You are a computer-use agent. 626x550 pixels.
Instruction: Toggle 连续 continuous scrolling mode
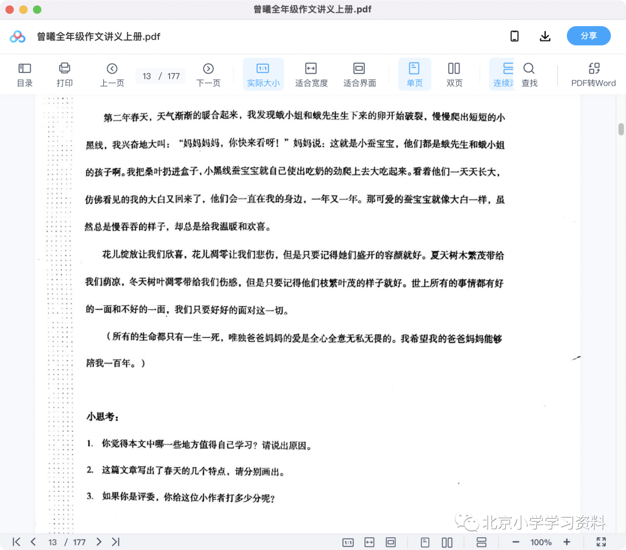point(502,74)
